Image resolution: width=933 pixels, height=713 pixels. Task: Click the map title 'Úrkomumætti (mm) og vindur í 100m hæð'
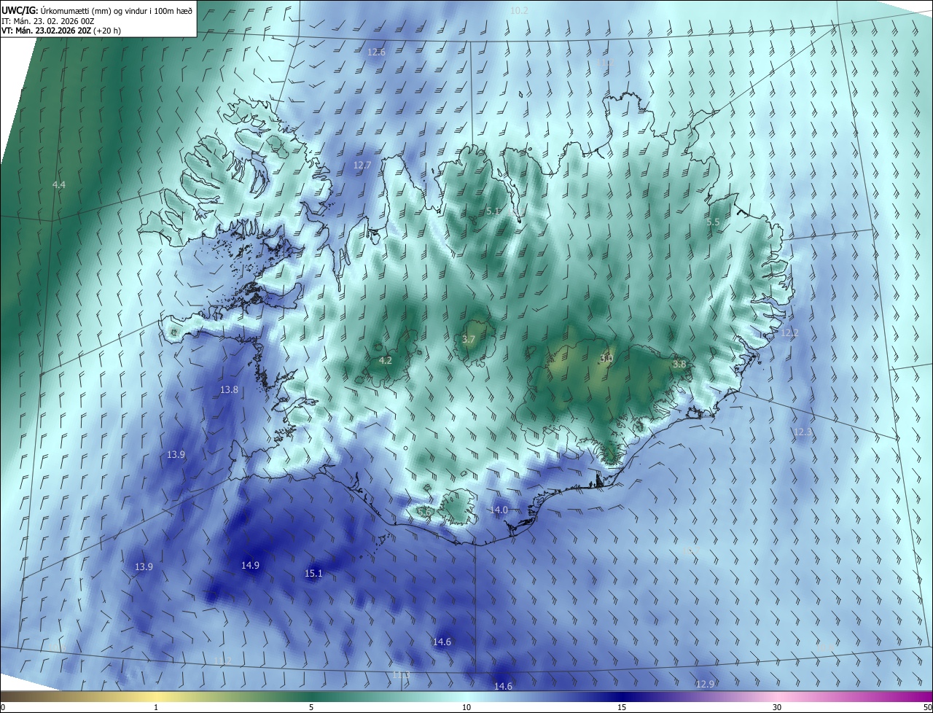116,10
